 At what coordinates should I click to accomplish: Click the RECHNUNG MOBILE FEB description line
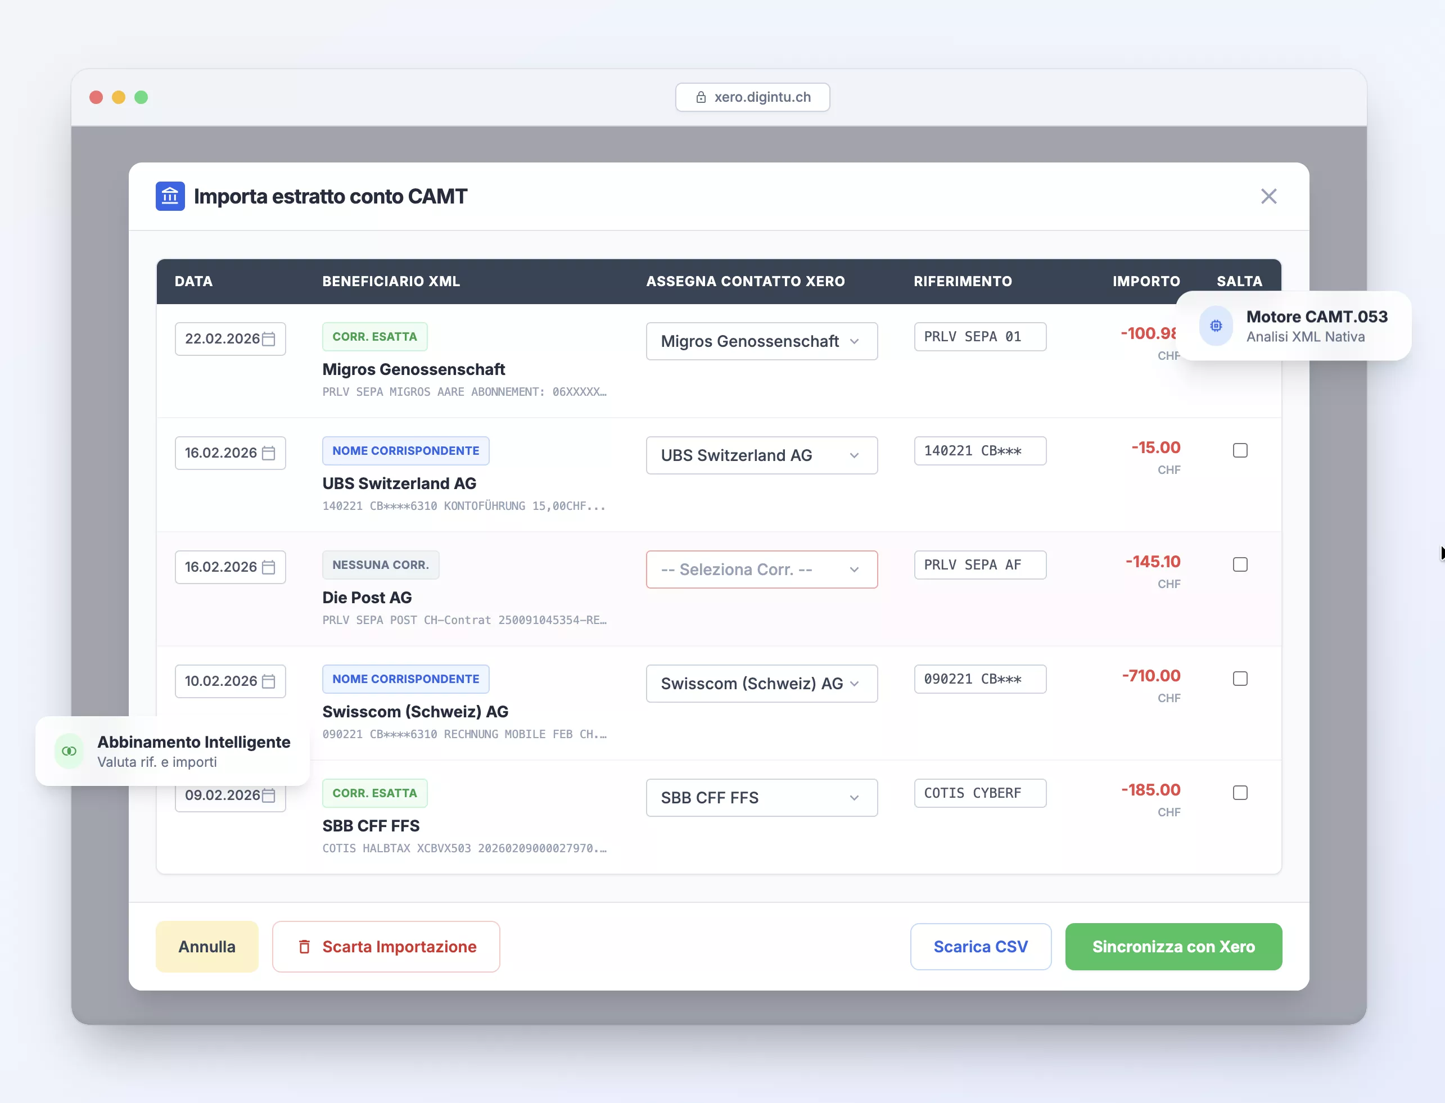coord(464,735)
